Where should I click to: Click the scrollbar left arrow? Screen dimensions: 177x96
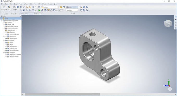[x=23, y=94]
